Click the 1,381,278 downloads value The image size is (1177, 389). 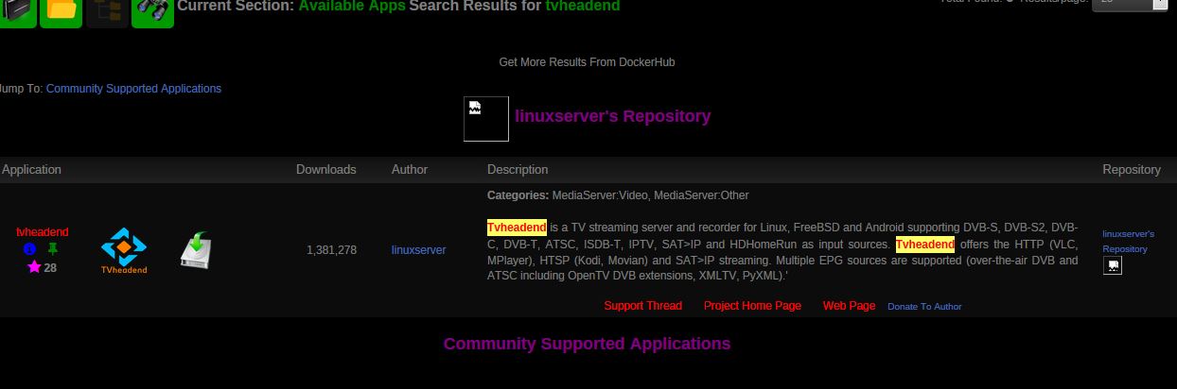click(331, 250)
